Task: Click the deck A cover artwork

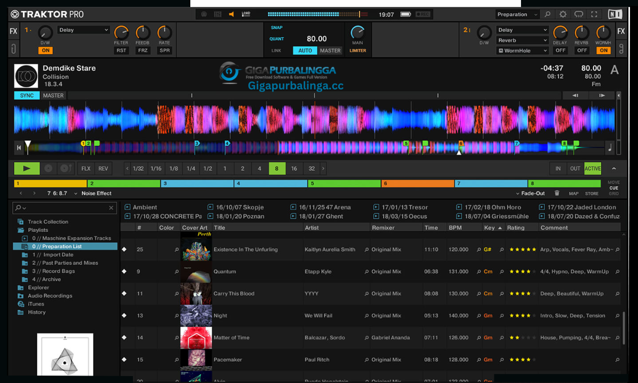Action: (x=26, y=76)
